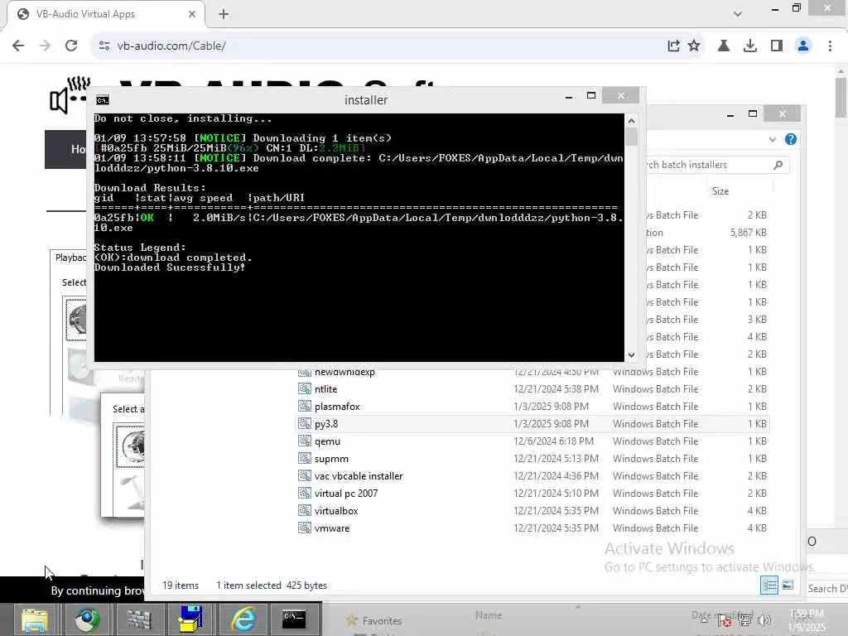Open Chrome three-dot menu
The width and height of the screenshot is (848, 636).
[830, 46]
